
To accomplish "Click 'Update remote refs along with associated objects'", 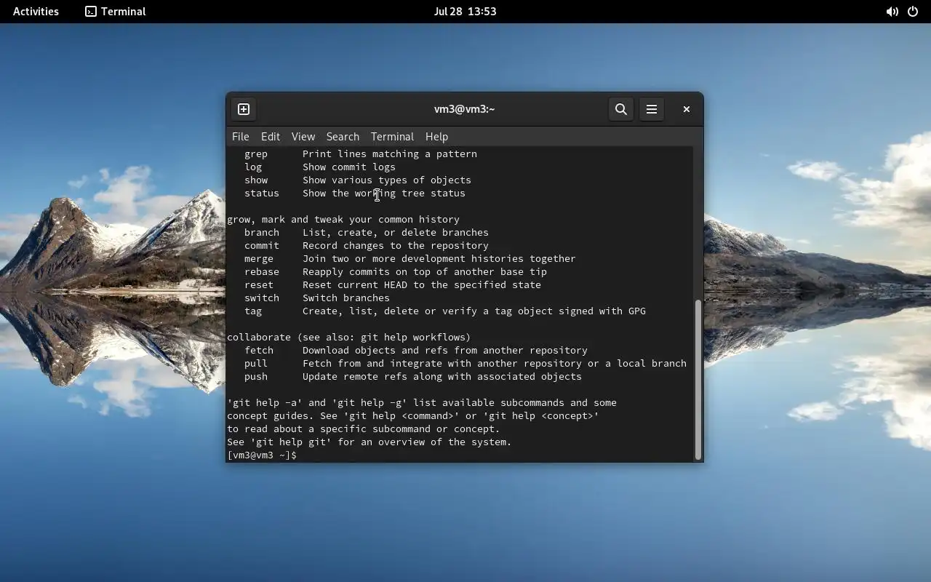I will point(442,377).
